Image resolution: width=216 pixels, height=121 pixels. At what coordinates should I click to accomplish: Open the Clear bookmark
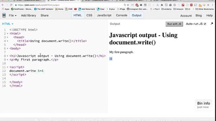[x=101, y=9]
